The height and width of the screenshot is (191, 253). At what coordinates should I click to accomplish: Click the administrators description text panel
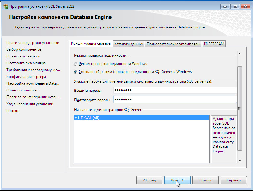[x=224, y=139]
